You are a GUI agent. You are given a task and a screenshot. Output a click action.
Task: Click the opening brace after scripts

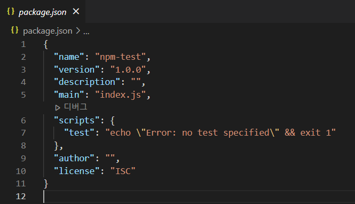coord(113,121)
